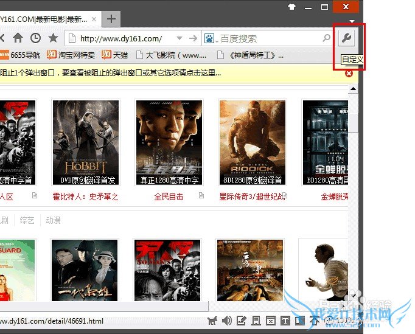Click 金蝉脱壳 title link
This screenshot has width=415, height=334.
(335, 197)
